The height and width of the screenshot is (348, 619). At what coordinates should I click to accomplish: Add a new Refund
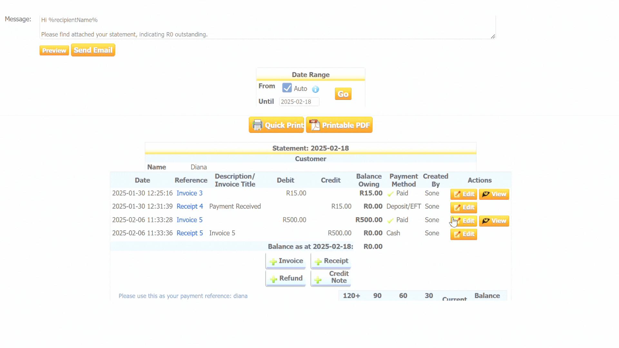pyautogui.click(x=286, y=278)
